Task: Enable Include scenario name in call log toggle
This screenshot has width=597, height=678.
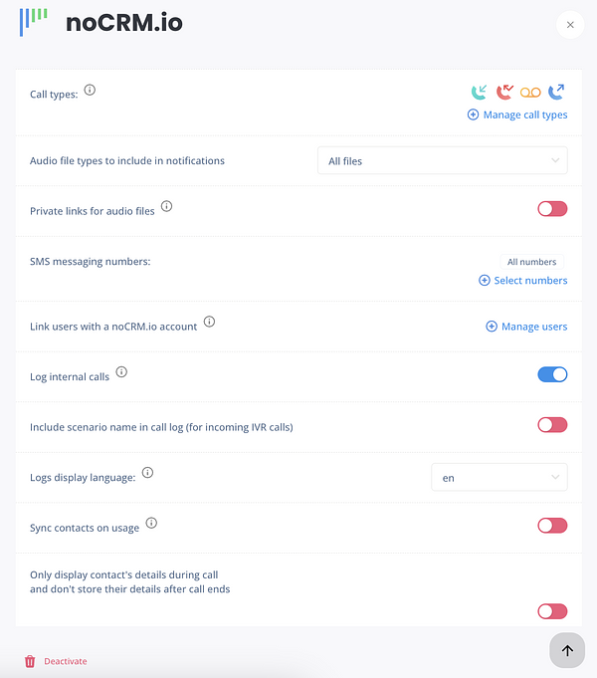Action: (552, 425)
